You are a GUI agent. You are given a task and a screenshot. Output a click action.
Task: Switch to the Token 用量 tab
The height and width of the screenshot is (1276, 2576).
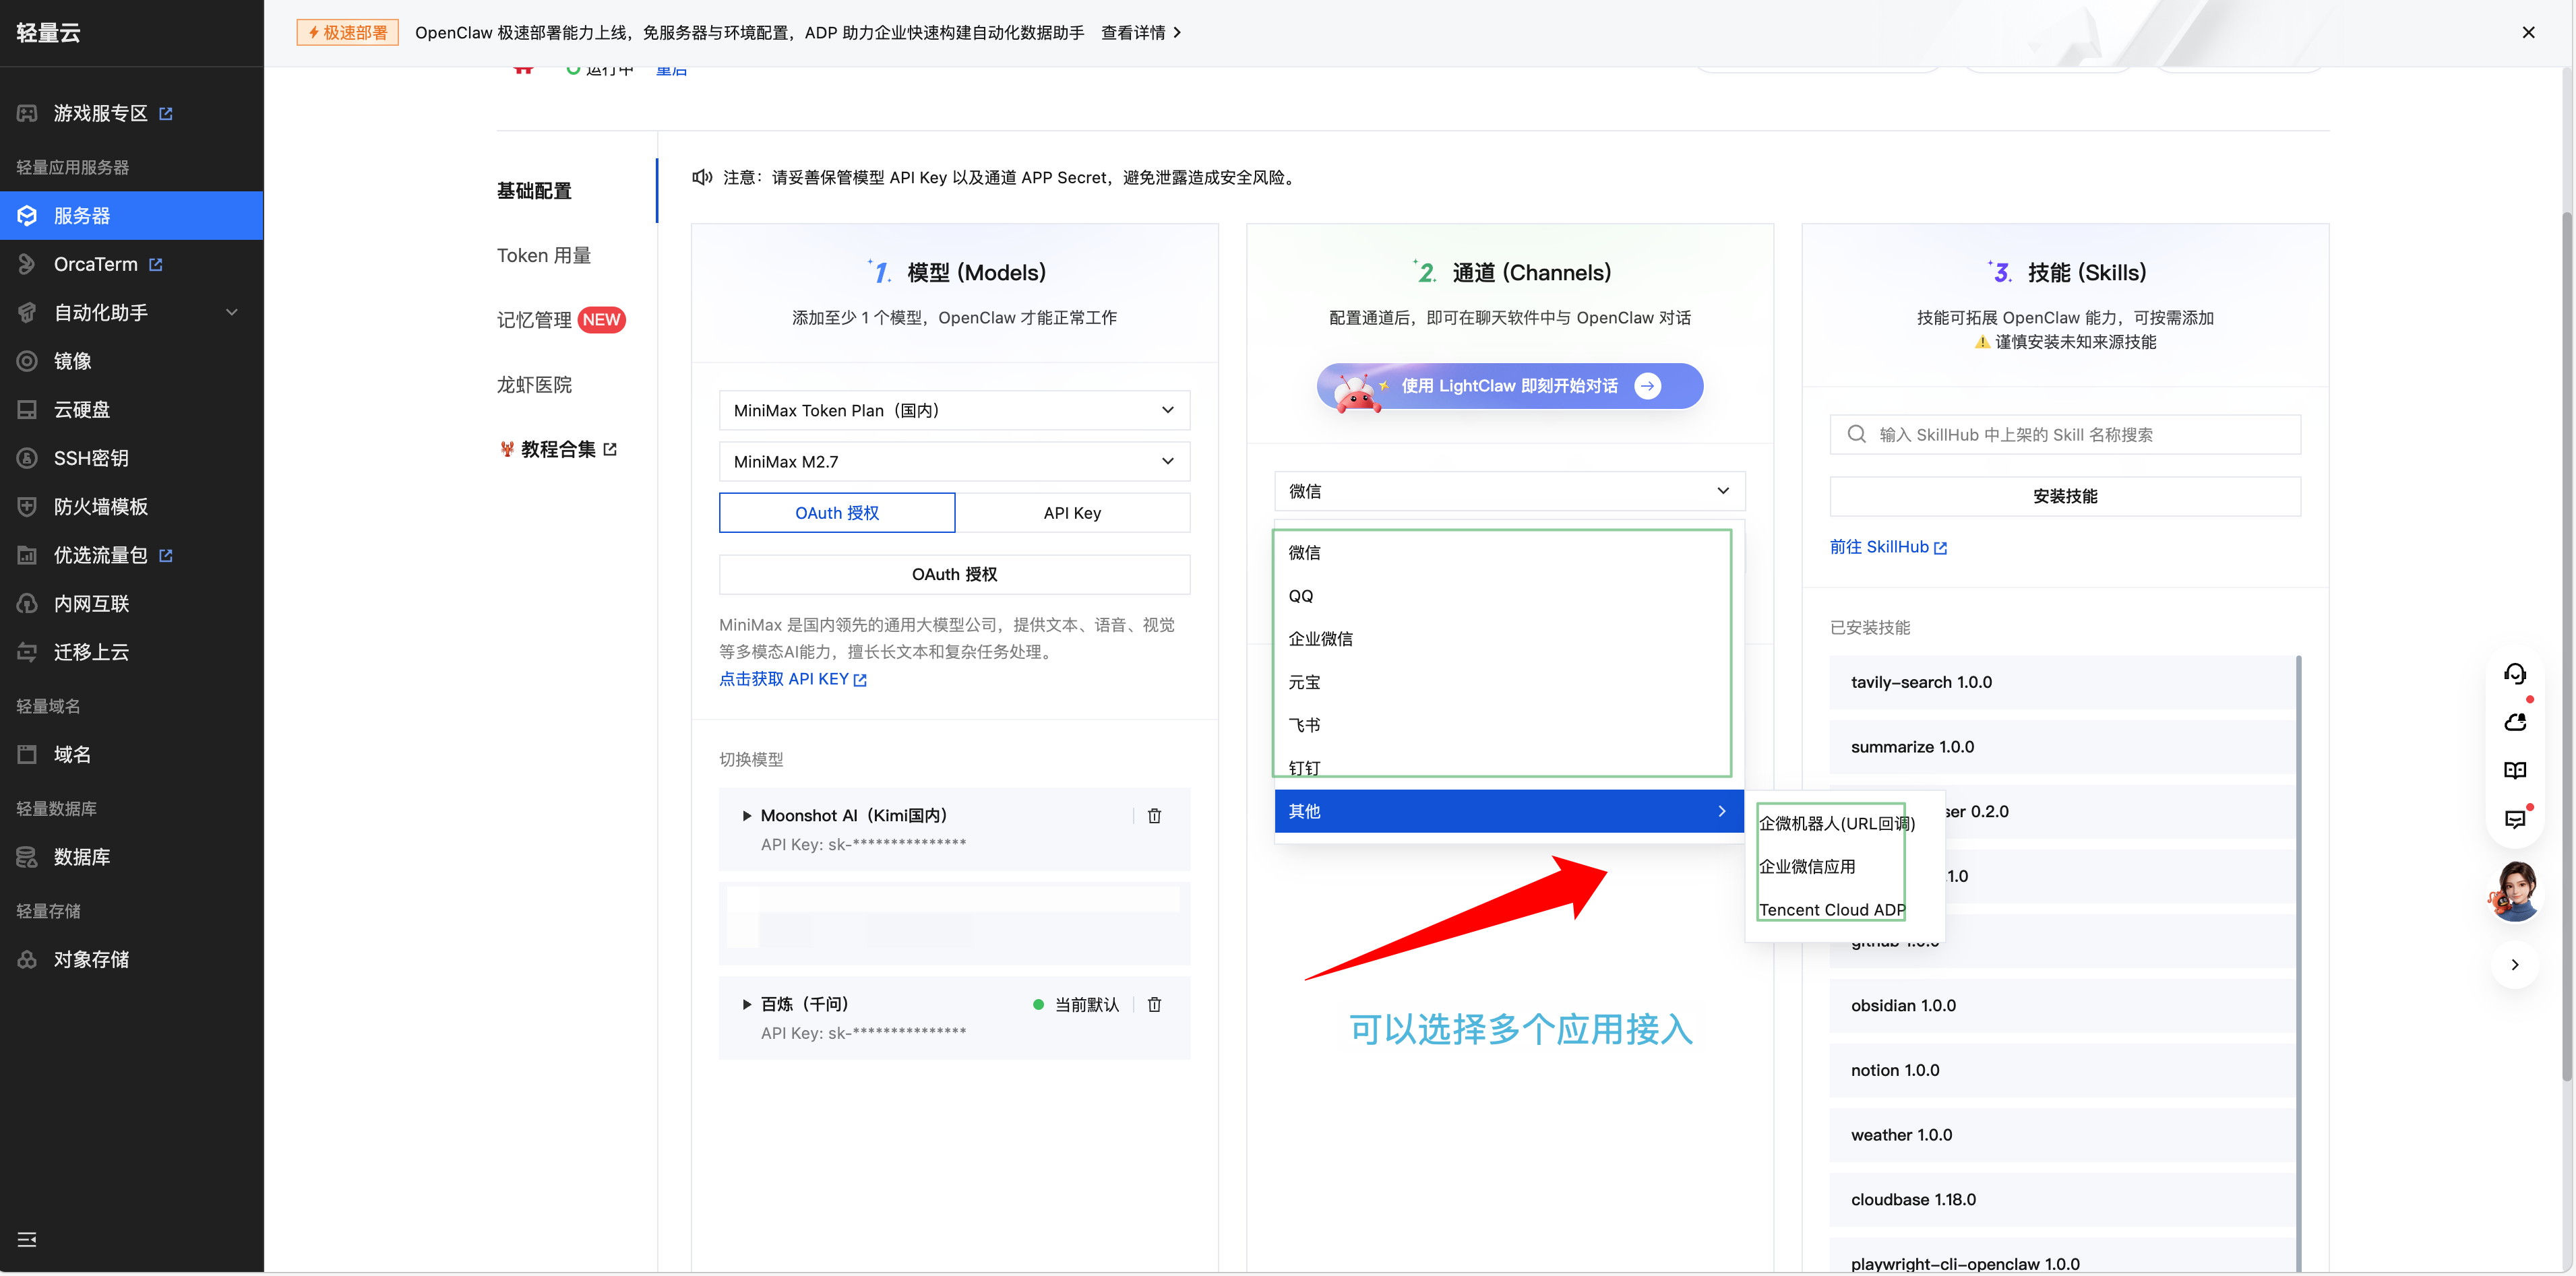(544, 256)
